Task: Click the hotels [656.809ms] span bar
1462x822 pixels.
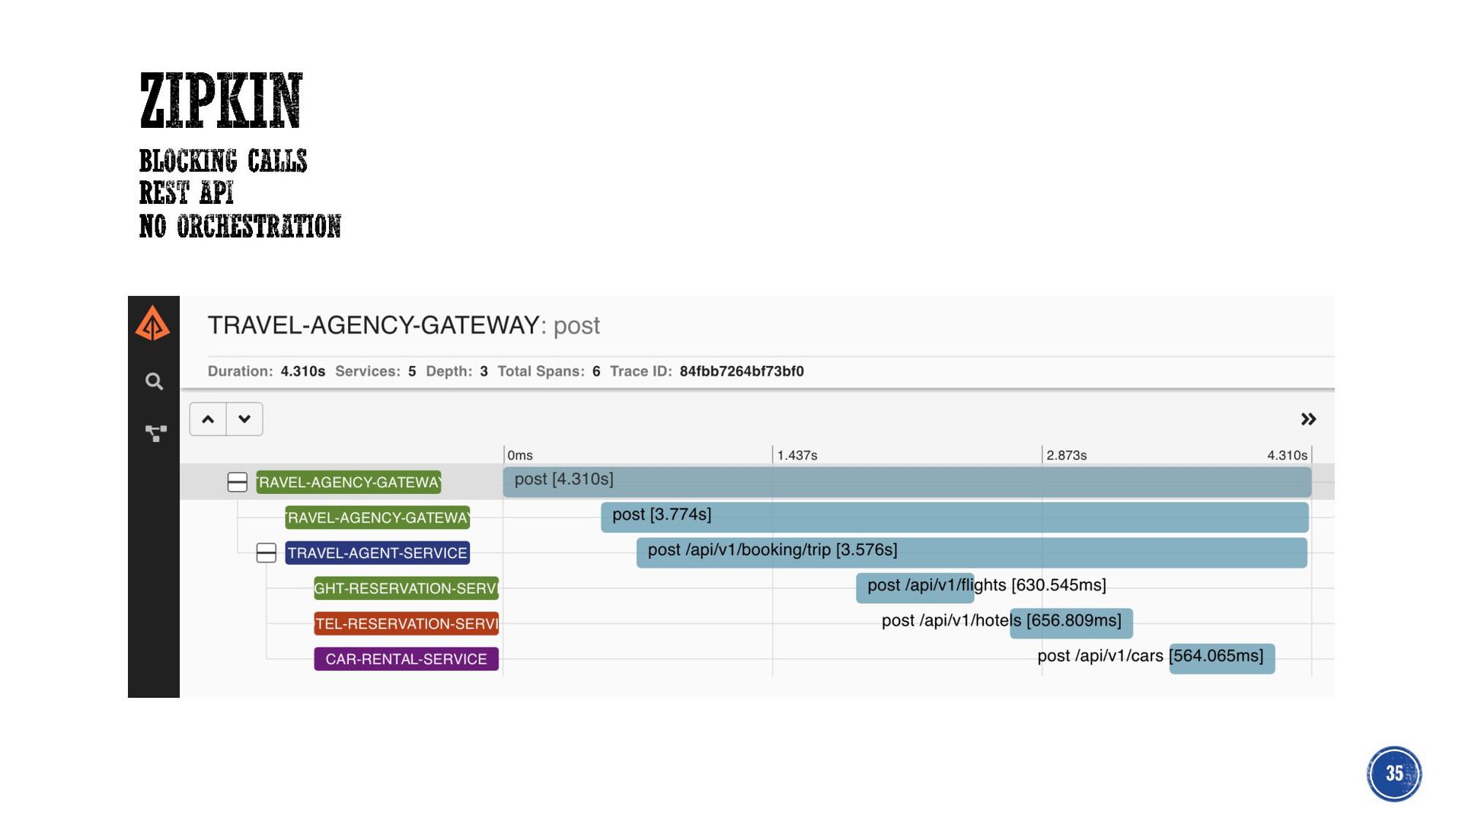Action: point(1071,623)
